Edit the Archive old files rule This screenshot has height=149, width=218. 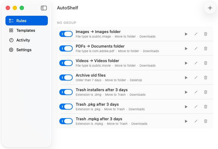point(196,78)
